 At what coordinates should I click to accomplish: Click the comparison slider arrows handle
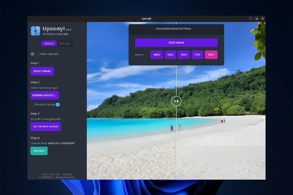point(176,101)
